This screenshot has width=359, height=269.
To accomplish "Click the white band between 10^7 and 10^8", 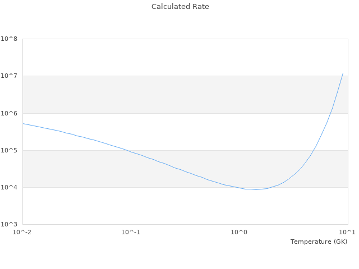I will tap(168, 57).
